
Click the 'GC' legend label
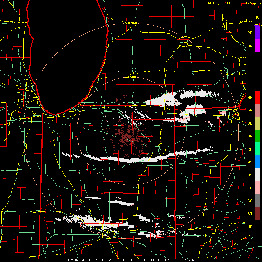point(250,201)
